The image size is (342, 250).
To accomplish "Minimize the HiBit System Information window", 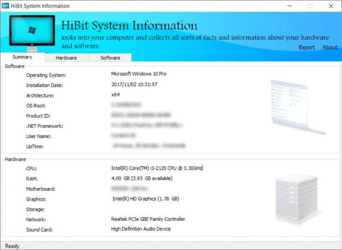I will pos(290,6).
